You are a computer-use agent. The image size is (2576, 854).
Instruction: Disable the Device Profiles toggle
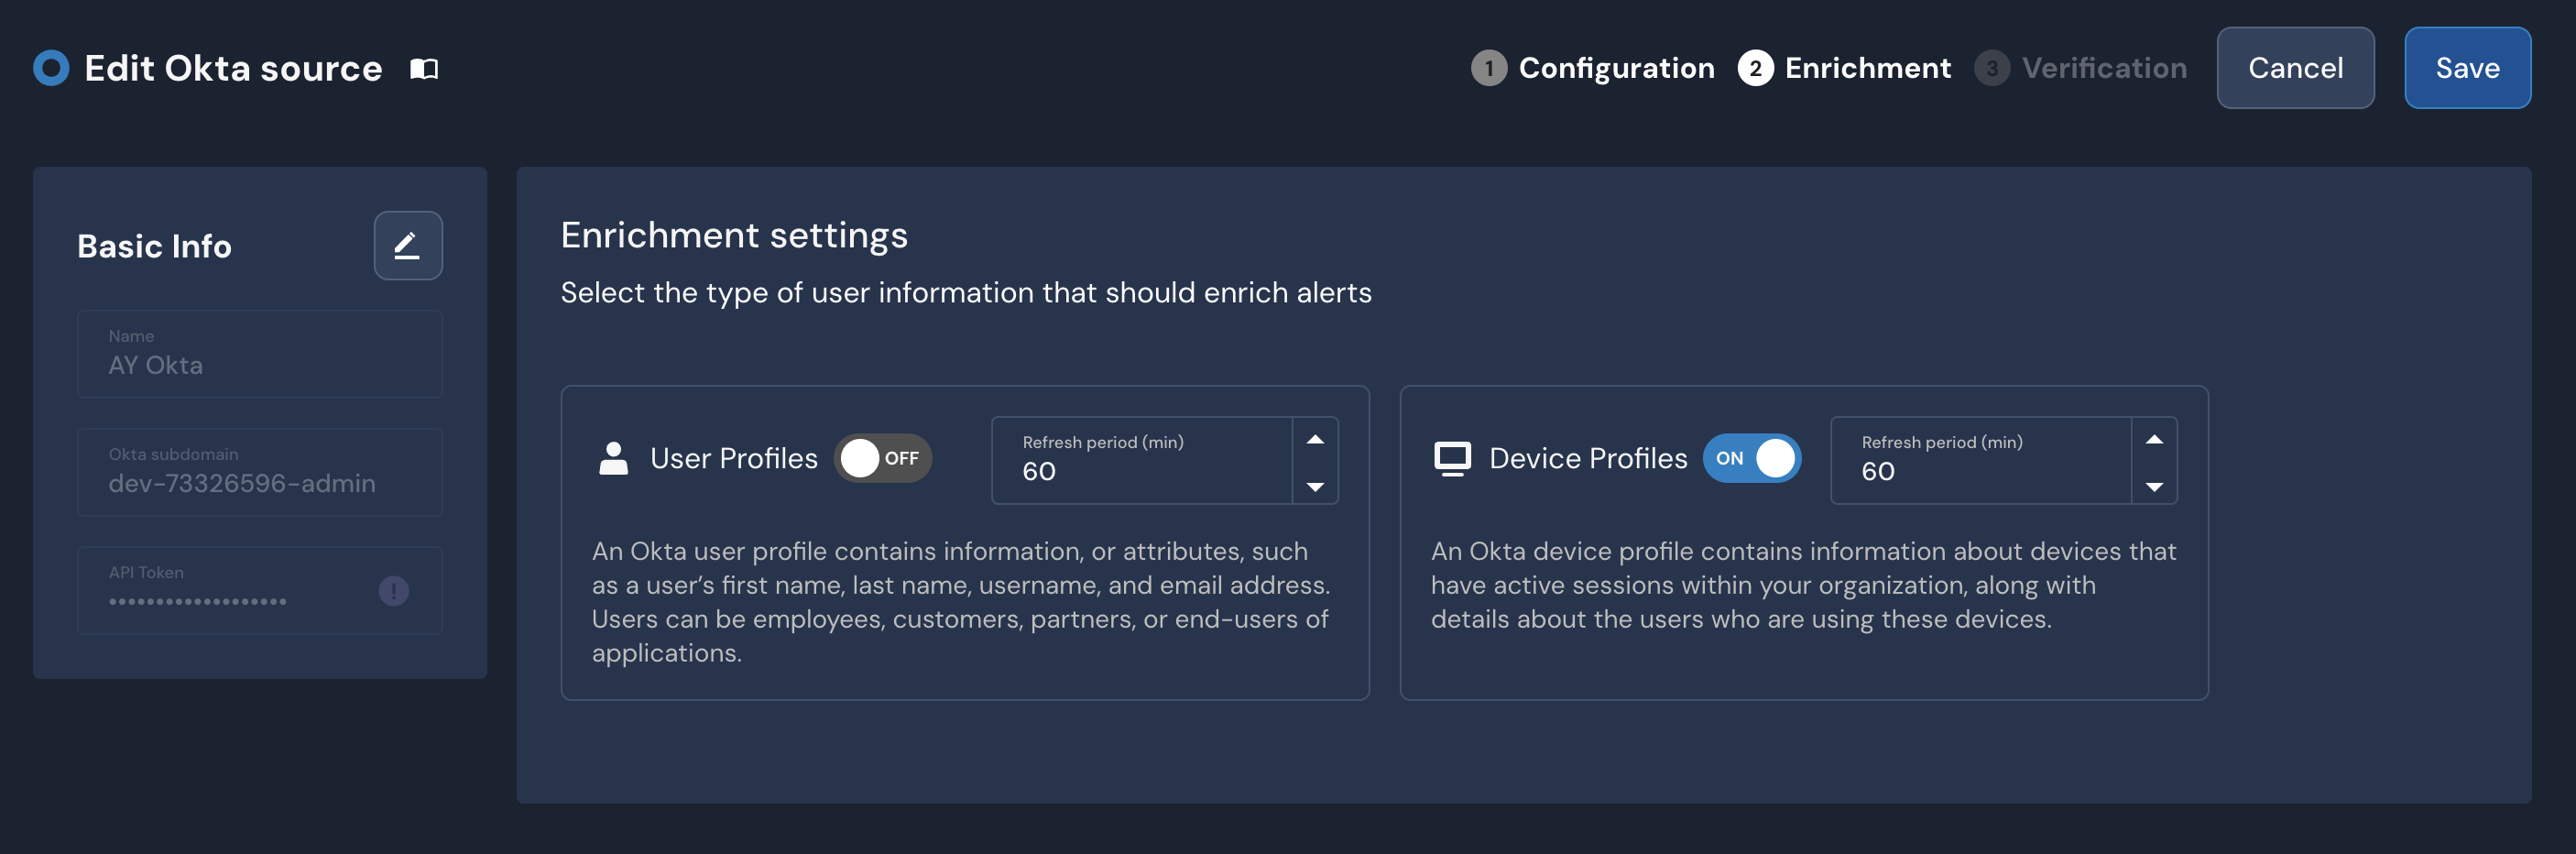pos(1751,457)
